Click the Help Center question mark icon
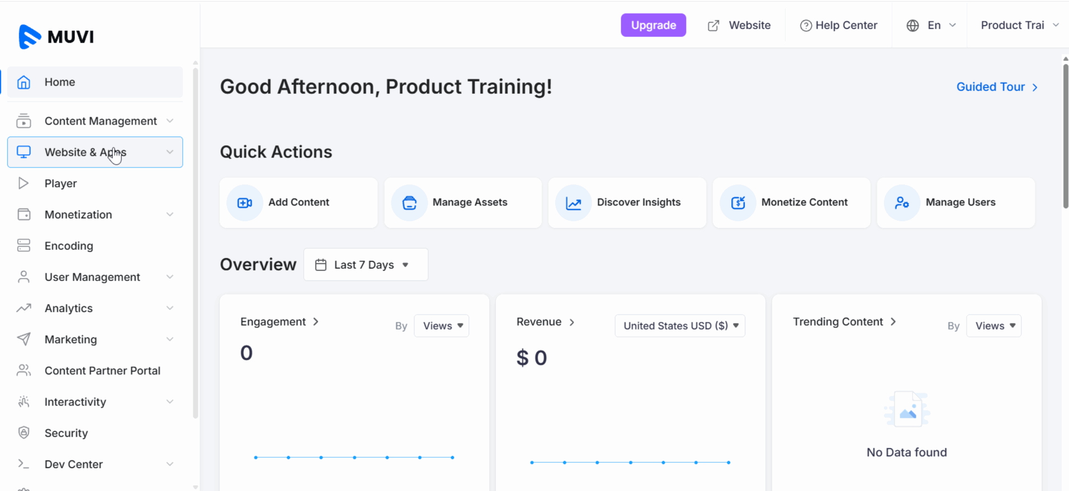Screen dimensions: 1069x491 (806, 26)
